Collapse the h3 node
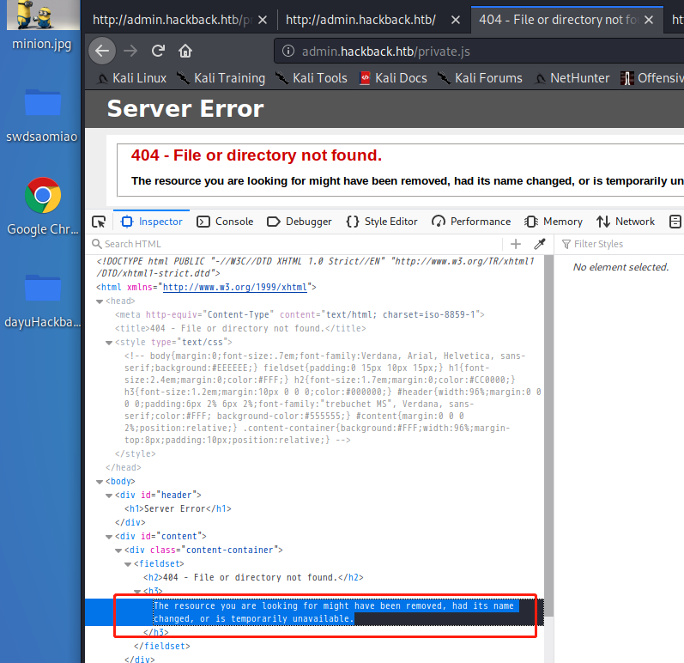The height and width of the screenshot is (663, 684). [x=137, y=592]
